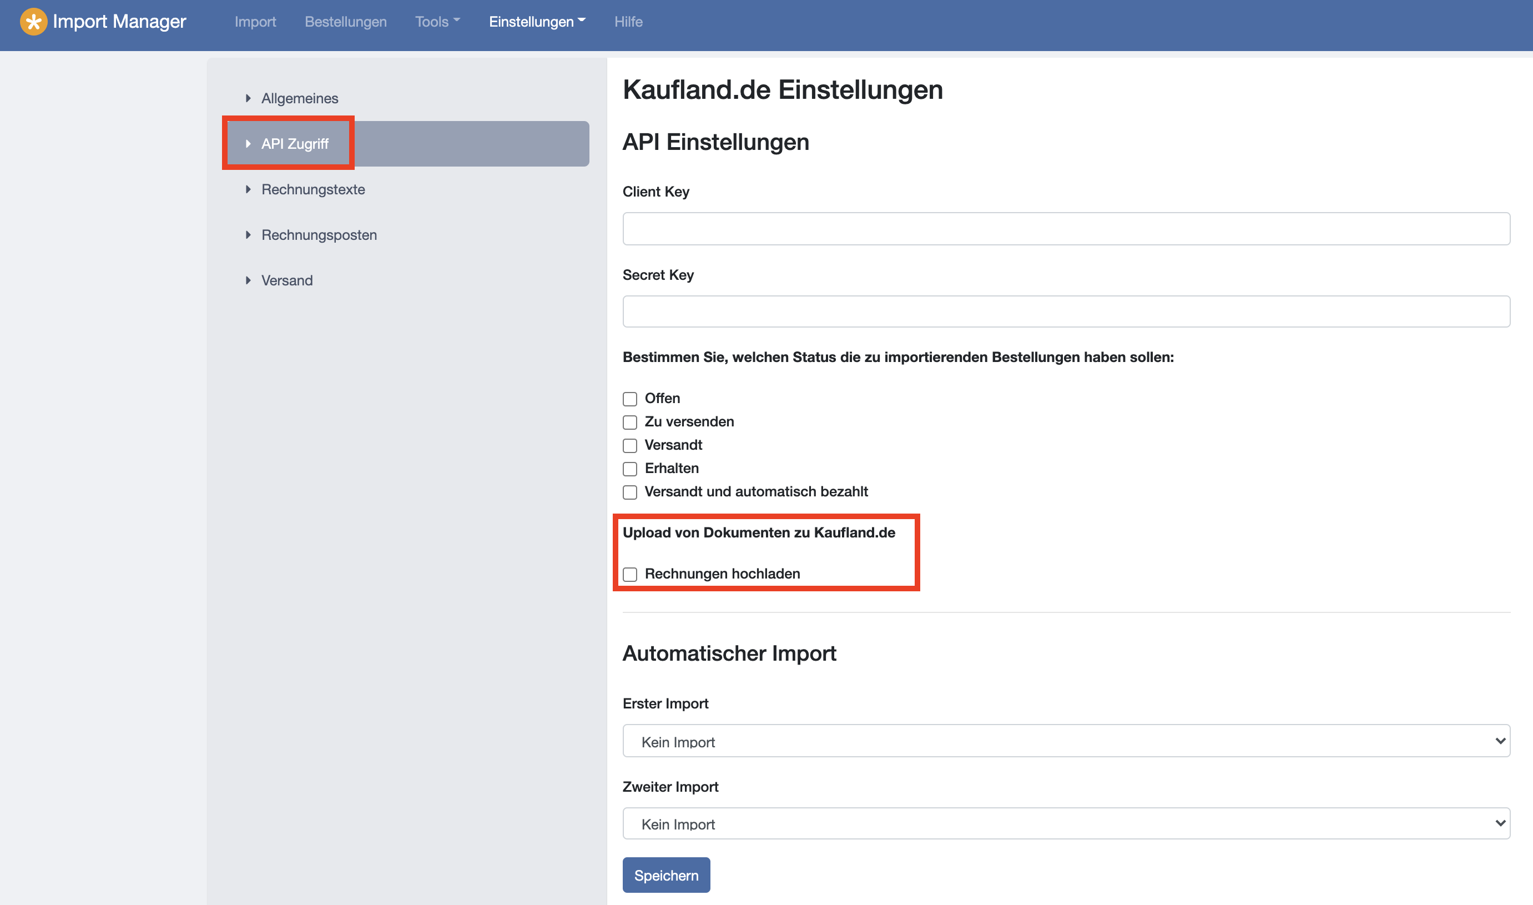Tick the Offen status checkbox
The image size is (1533, 905).
[x=629, y=399]
